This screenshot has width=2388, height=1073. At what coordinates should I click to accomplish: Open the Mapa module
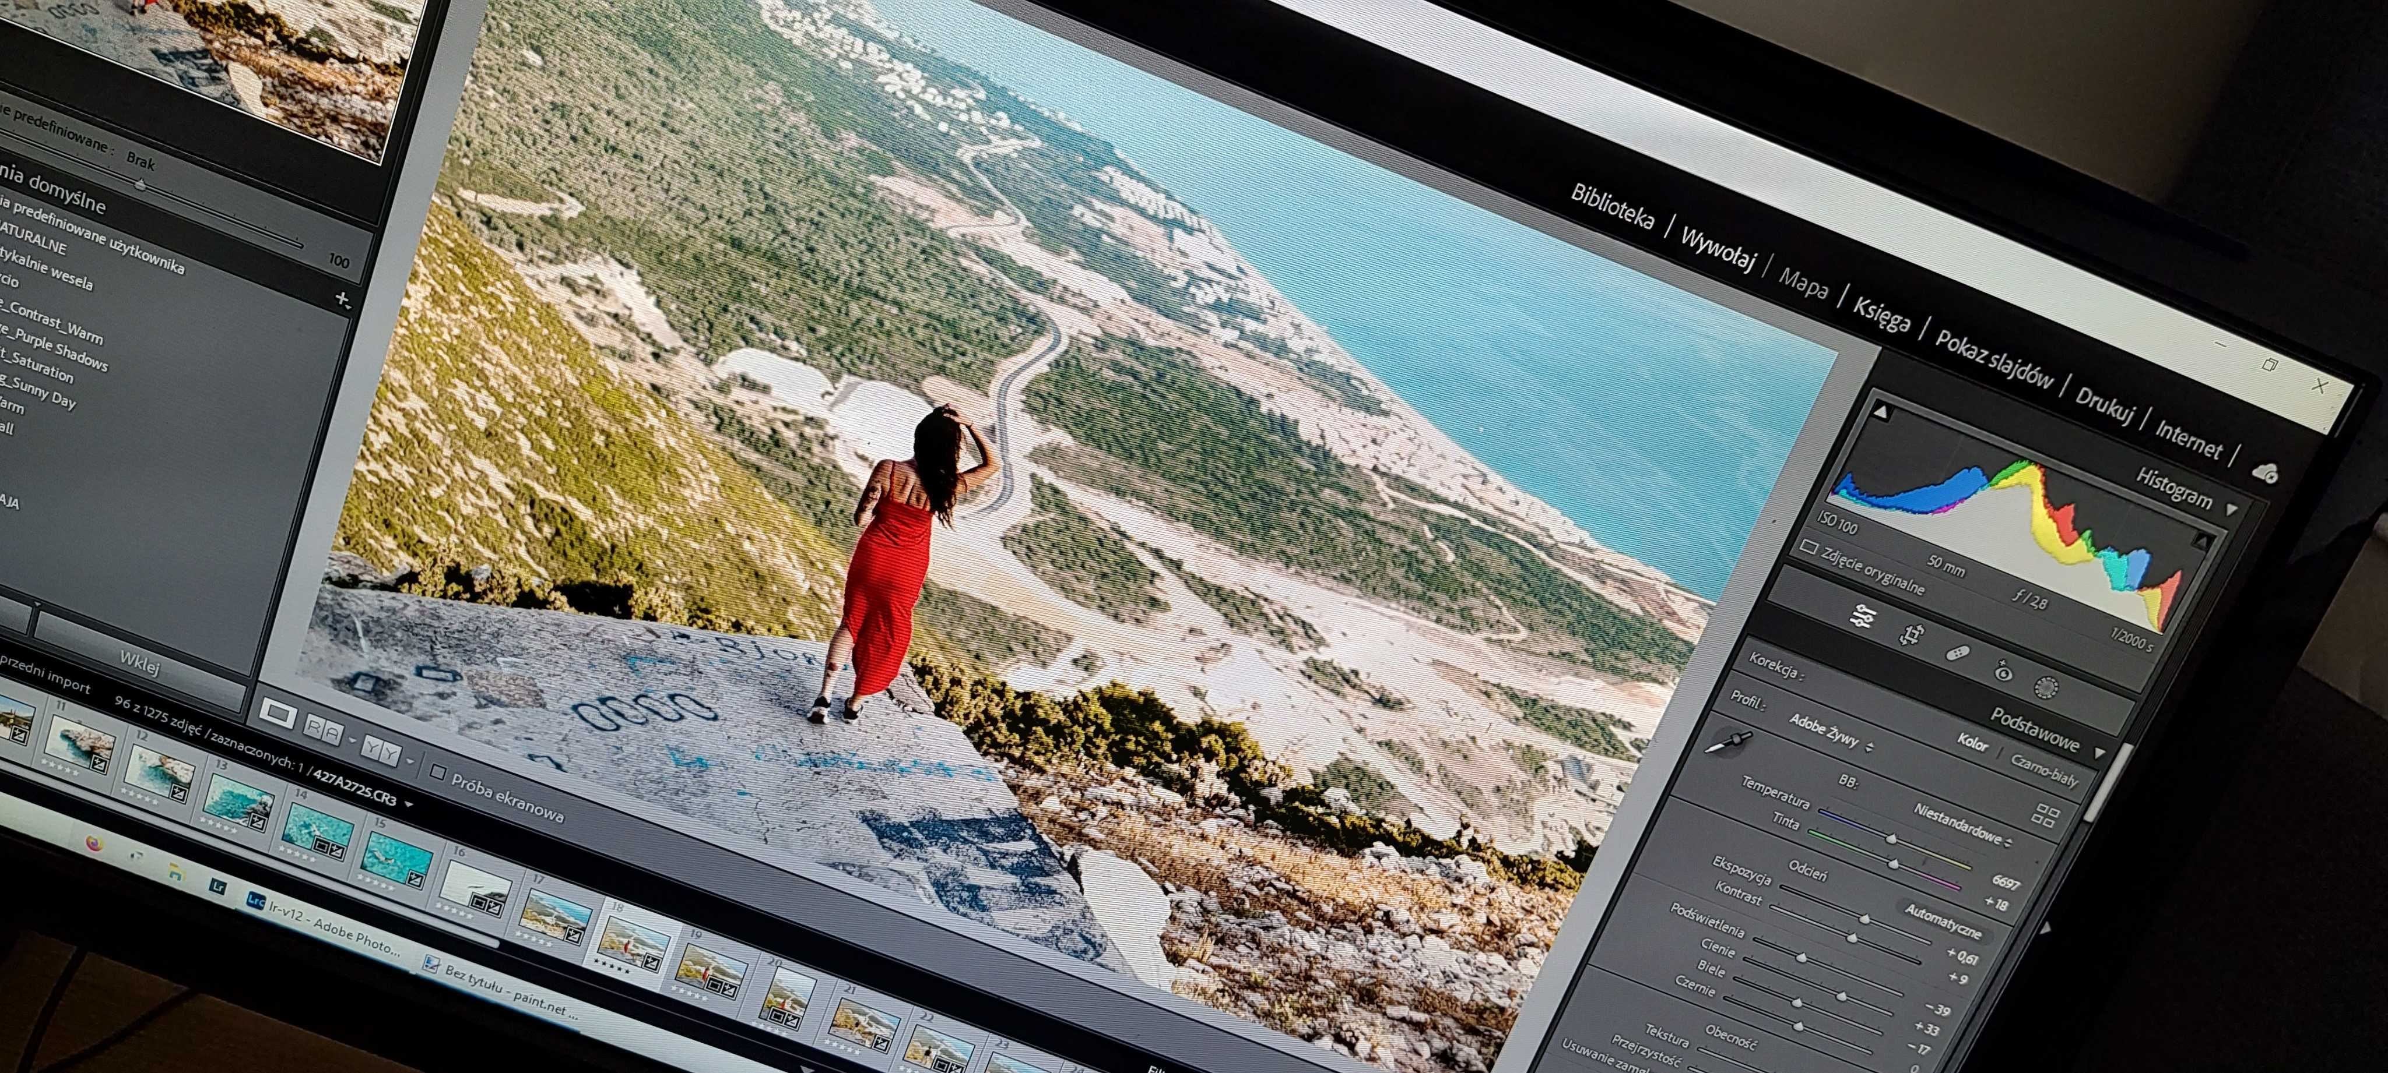(x=1803, y=283)
